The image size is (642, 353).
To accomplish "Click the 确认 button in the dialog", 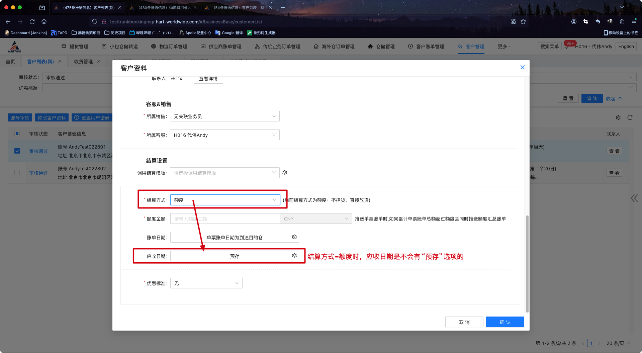I will tap(505, 322).
